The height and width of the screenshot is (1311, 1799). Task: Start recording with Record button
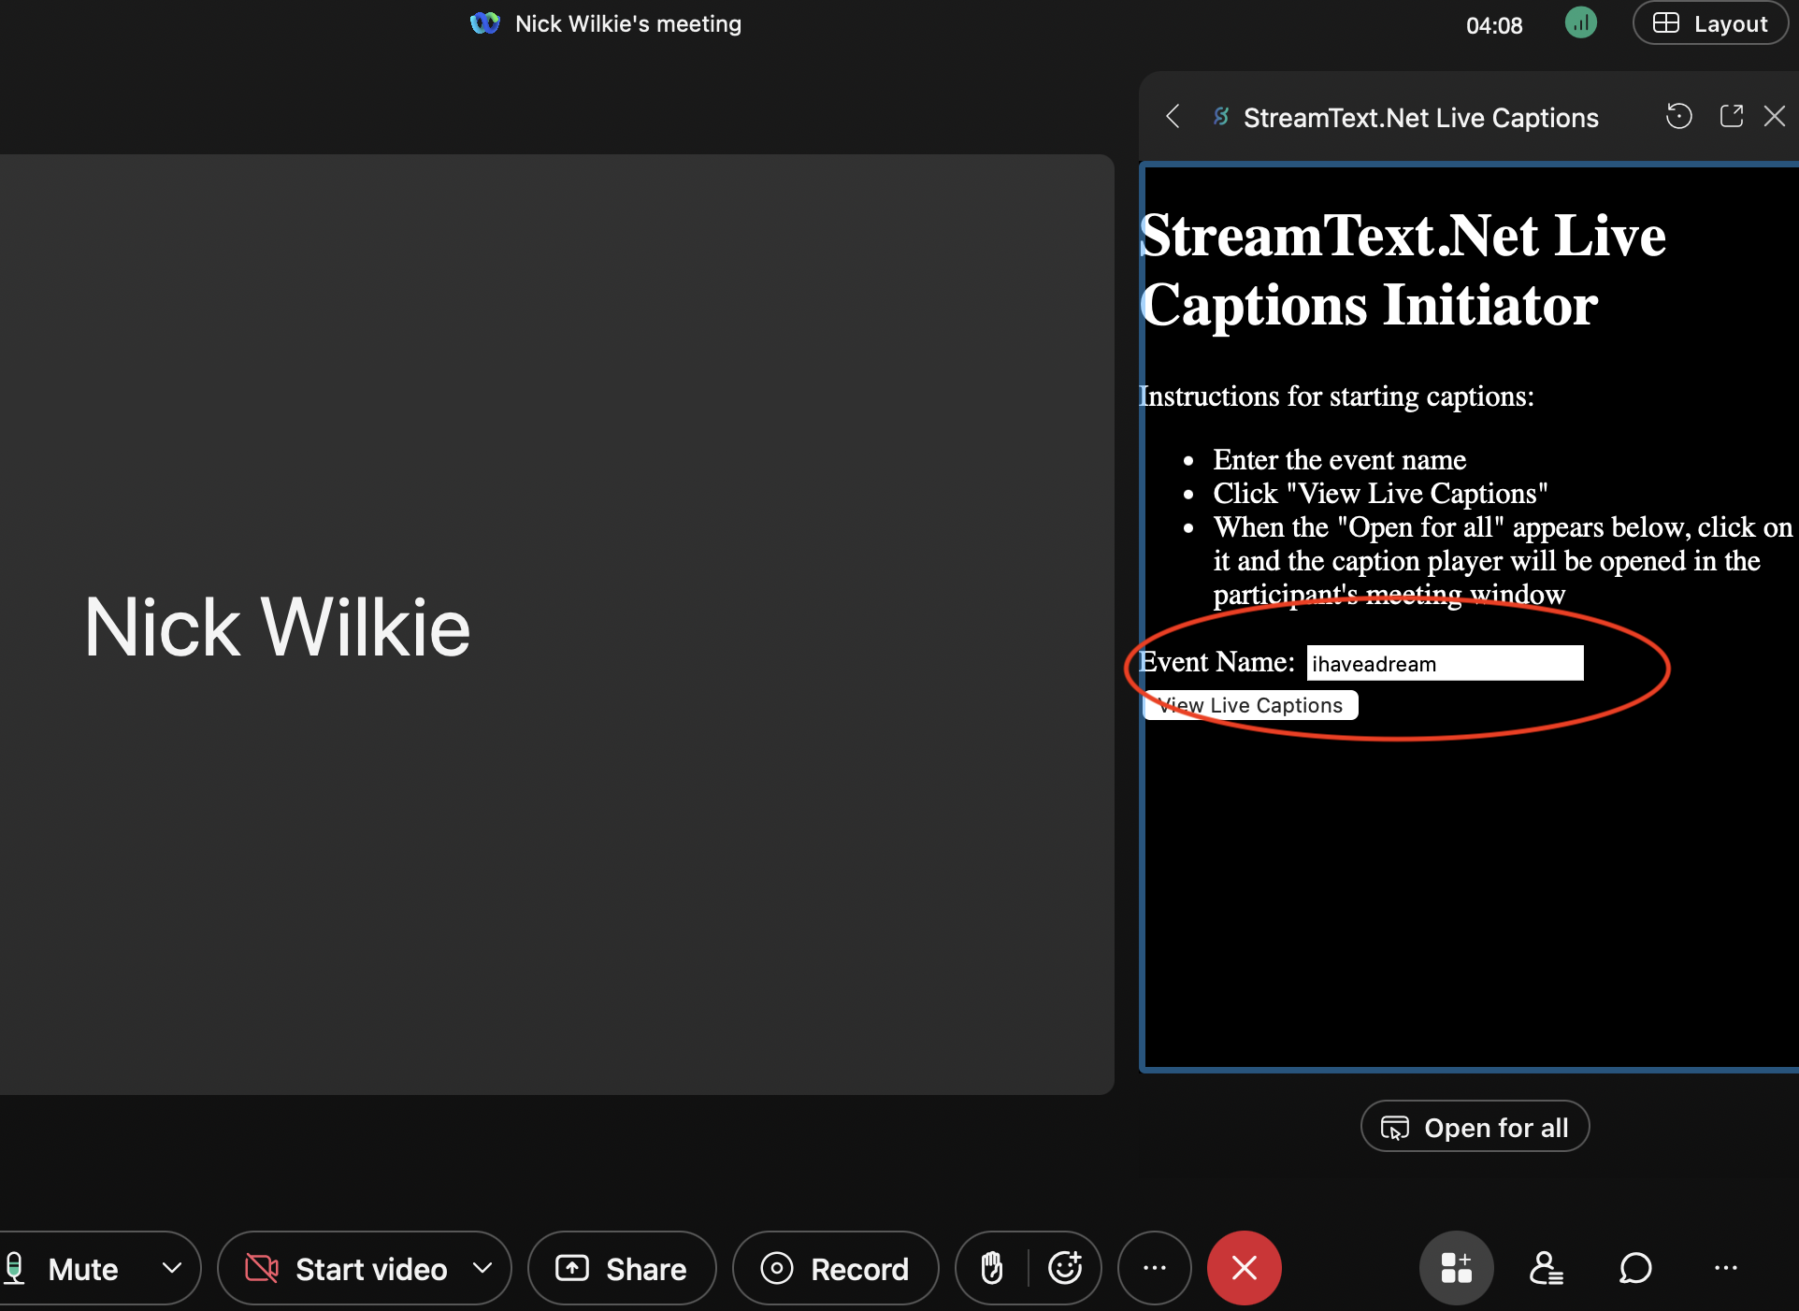(x=835, y=1269)
